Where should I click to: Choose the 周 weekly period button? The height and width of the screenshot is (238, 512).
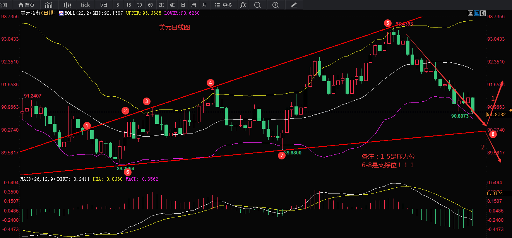coord(193,5)
